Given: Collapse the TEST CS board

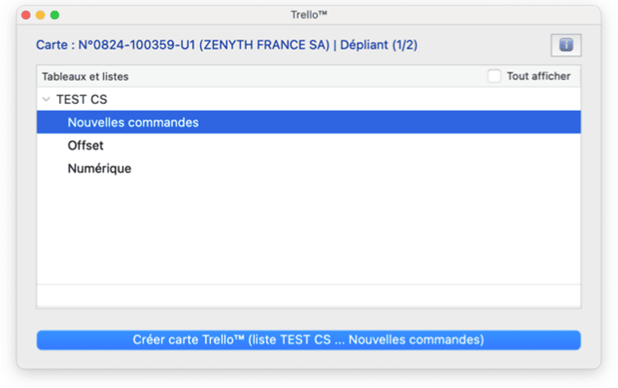Looking at the screenshot, I should pyautogui.click(x=46, y=99).
